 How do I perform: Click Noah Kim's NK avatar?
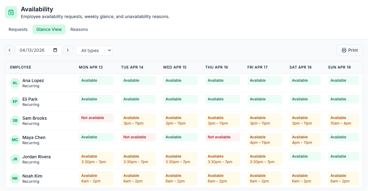click(15, 178)
